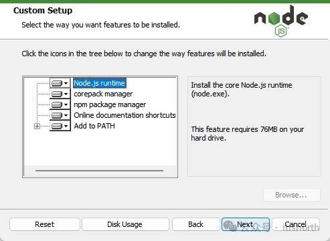This screenshot has width=330, height=241.
Task: Open the Node.js runtime install-option dropdown arrow
Action: (x=66, y=83)
